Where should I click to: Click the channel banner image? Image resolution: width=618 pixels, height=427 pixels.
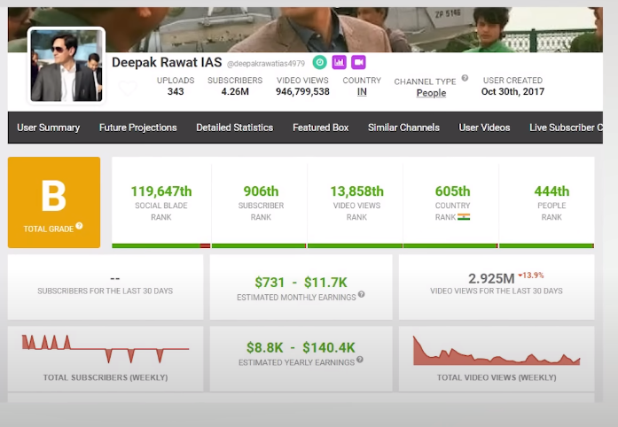(x=305, y=29)
